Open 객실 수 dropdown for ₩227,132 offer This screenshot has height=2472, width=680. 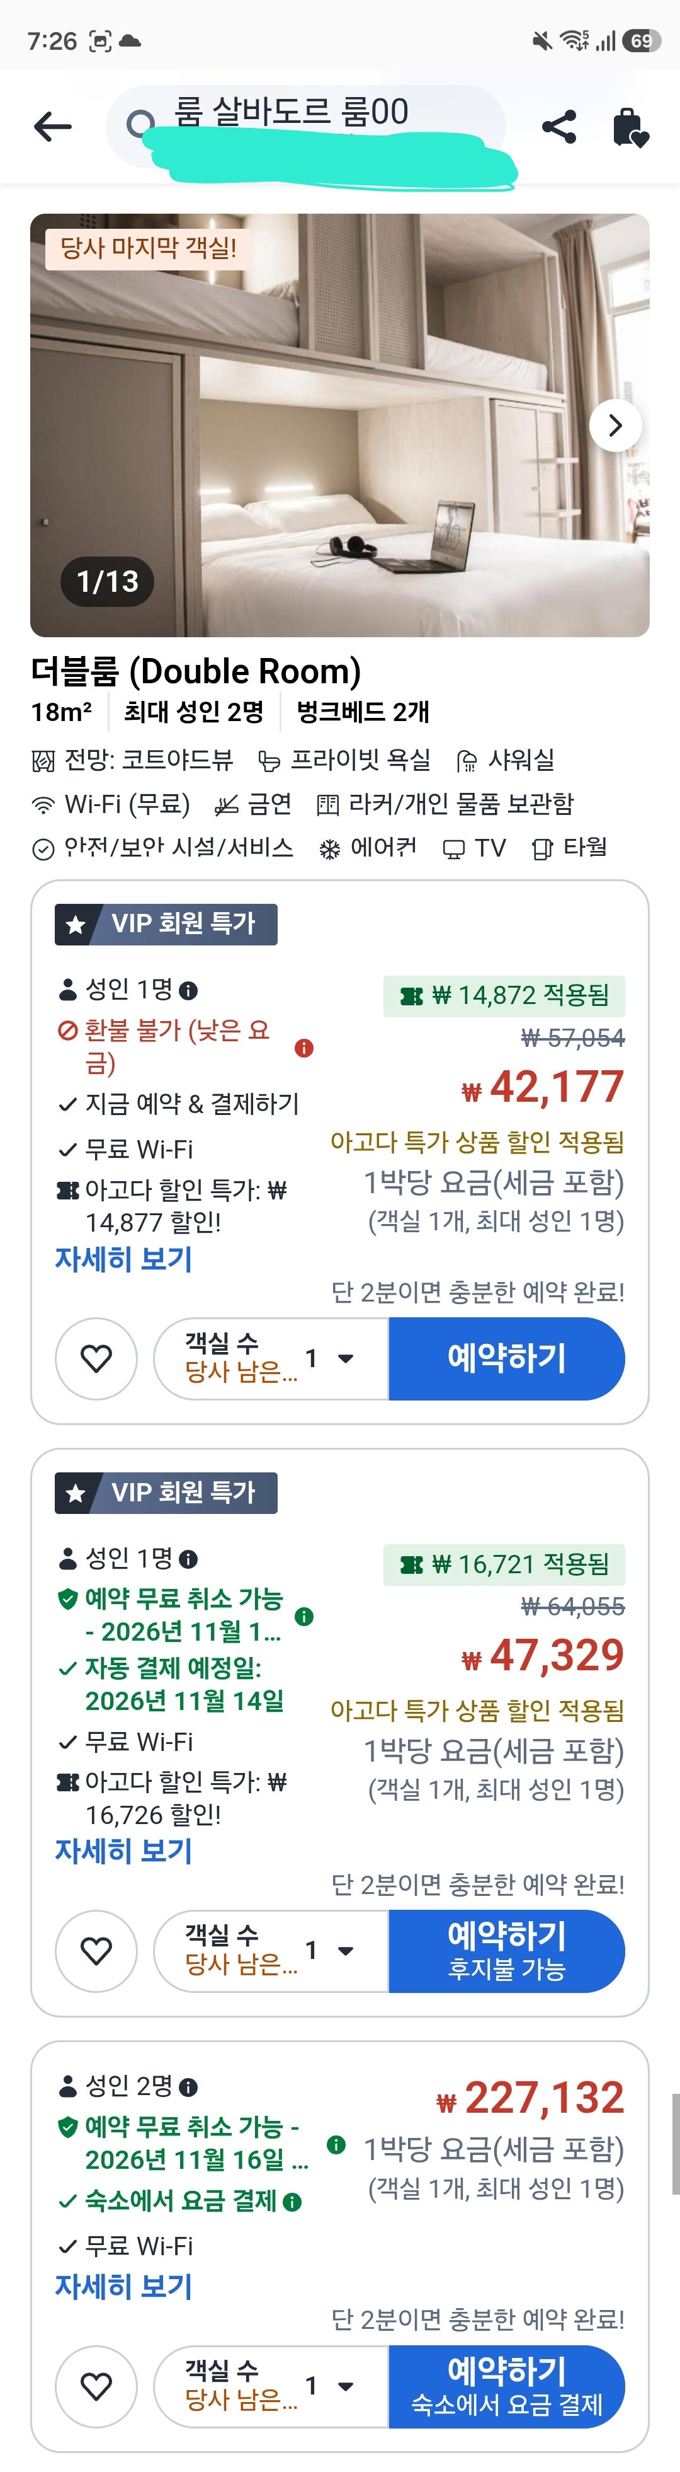[271, 2386]
